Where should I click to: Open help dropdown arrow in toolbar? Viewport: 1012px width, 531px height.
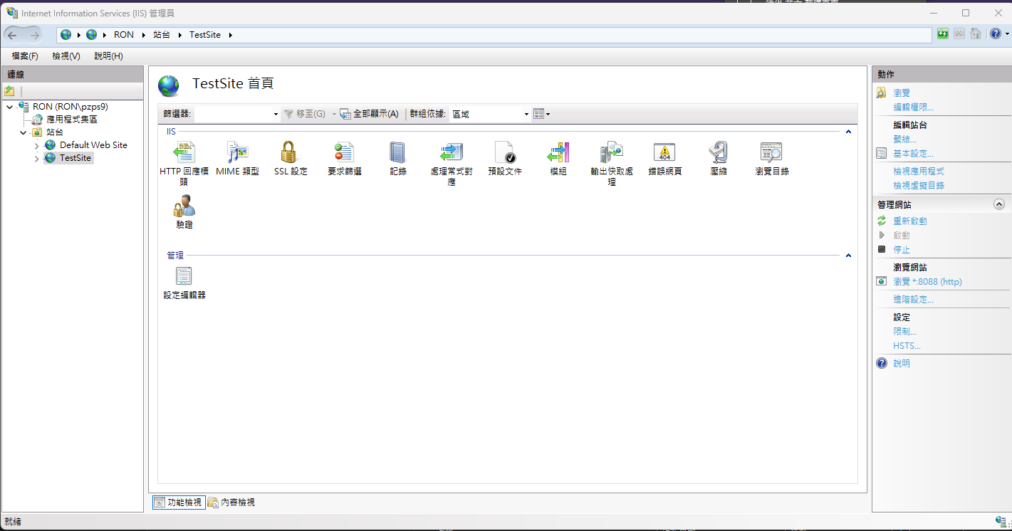coord(1006,33)
